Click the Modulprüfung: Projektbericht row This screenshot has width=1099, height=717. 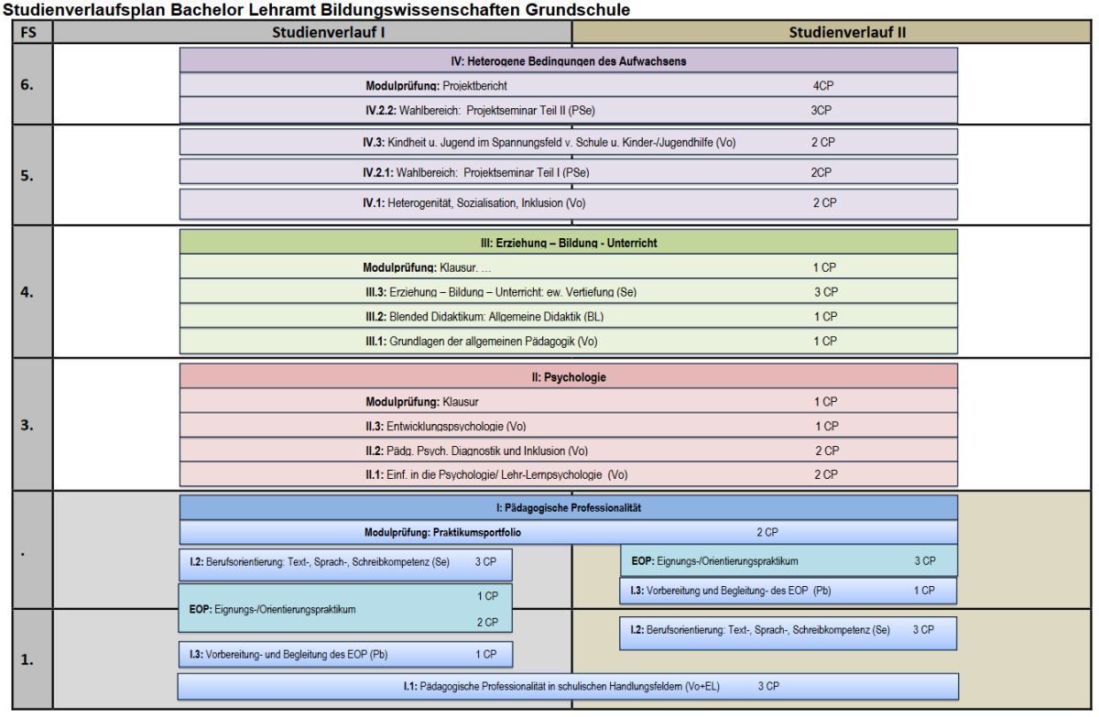pos(568,86)
